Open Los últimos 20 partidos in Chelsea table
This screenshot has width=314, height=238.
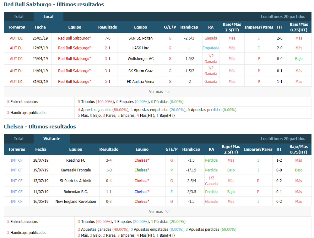[283, 139]
